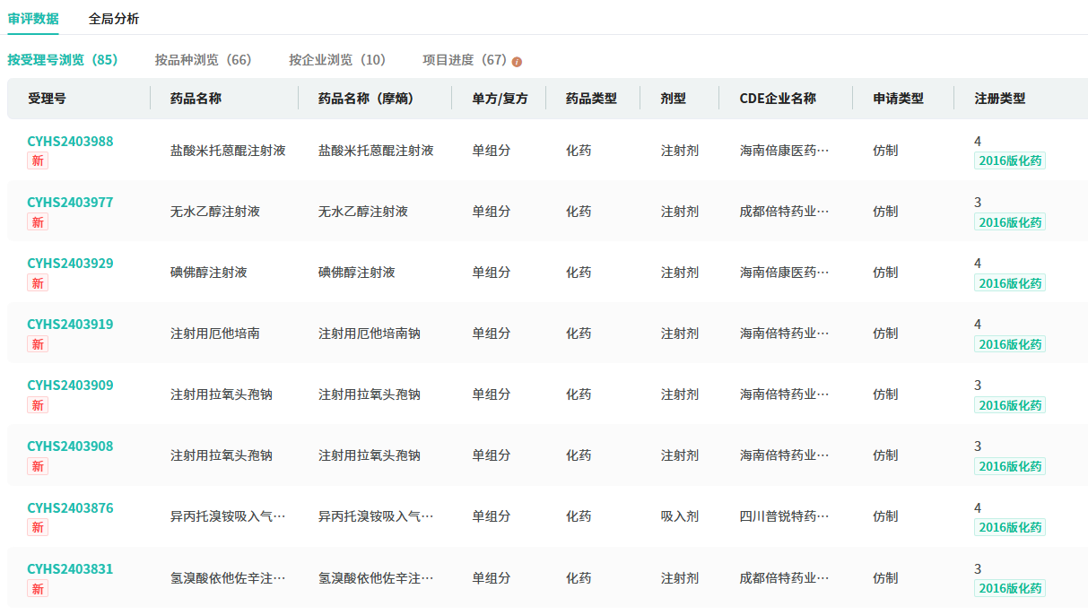This screenshot has height=615, width=1088.
Task: Click the 注册类型 column header
Action: pyautogui.click(x=999, y=99)
